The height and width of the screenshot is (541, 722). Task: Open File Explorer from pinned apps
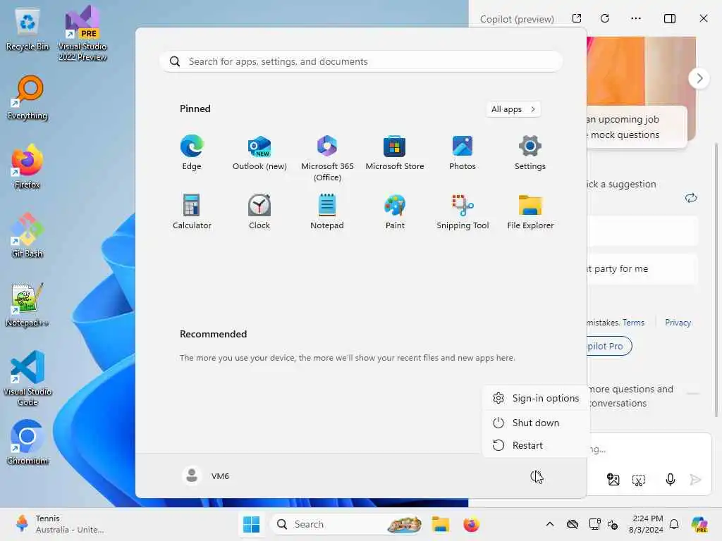pos(530,212)
